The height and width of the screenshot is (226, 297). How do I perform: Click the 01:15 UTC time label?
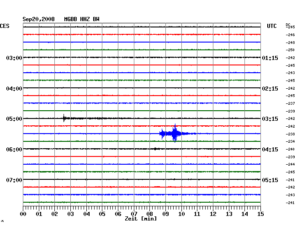pyautogui.click(x=270, y=58)
